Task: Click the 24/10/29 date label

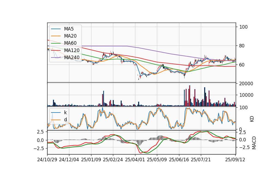Action: (47, 160)
